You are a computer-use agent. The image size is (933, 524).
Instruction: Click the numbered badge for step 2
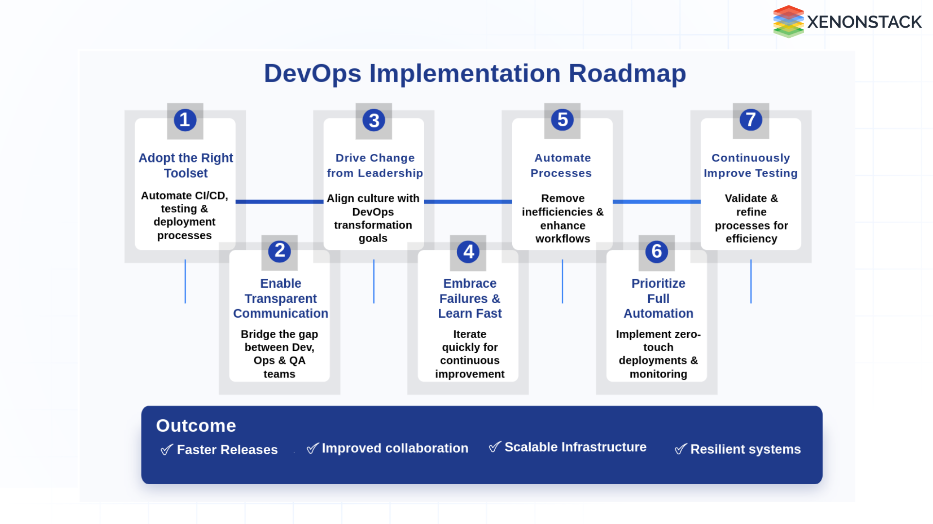279,252
